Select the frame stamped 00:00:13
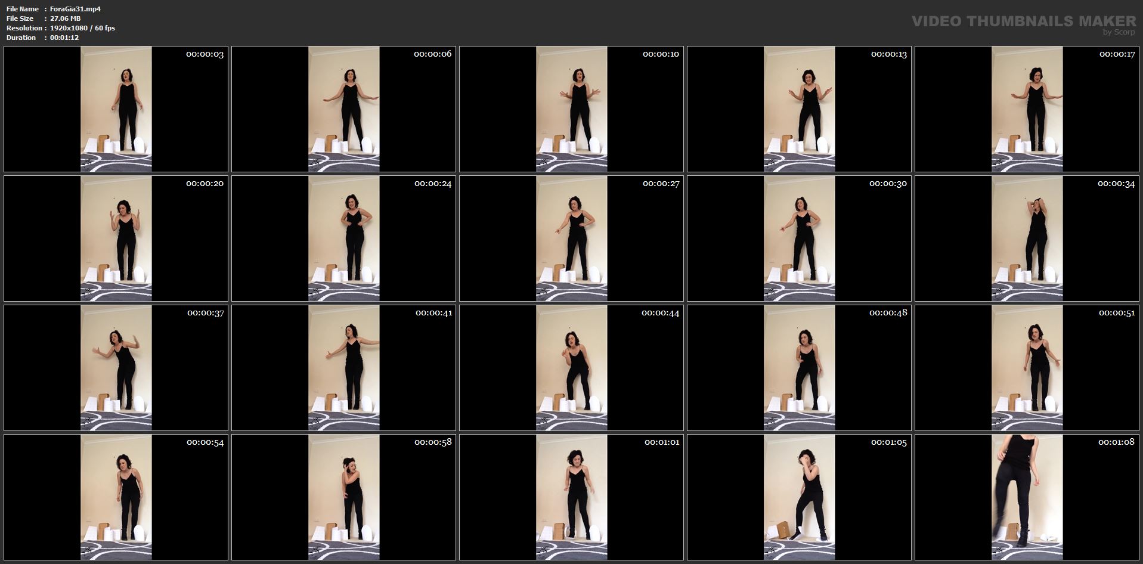 (x=800, y=109)
